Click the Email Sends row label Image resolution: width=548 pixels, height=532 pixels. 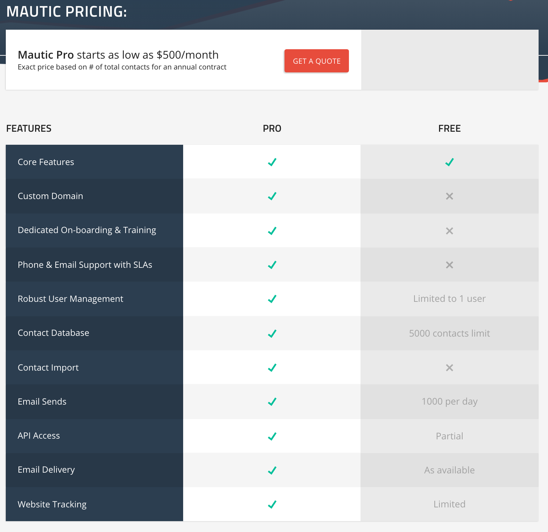[42, 402]
